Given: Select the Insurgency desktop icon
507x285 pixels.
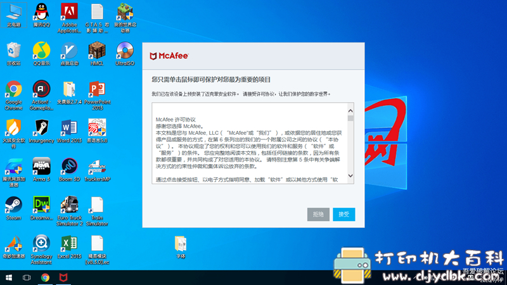Looking at the screenshot, I should point(41,131).
